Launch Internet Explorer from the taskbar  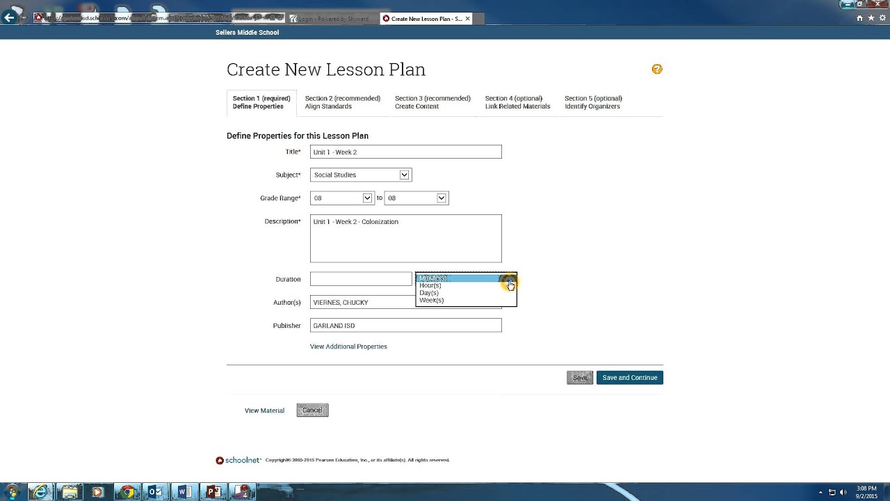(x=41, y=492)
